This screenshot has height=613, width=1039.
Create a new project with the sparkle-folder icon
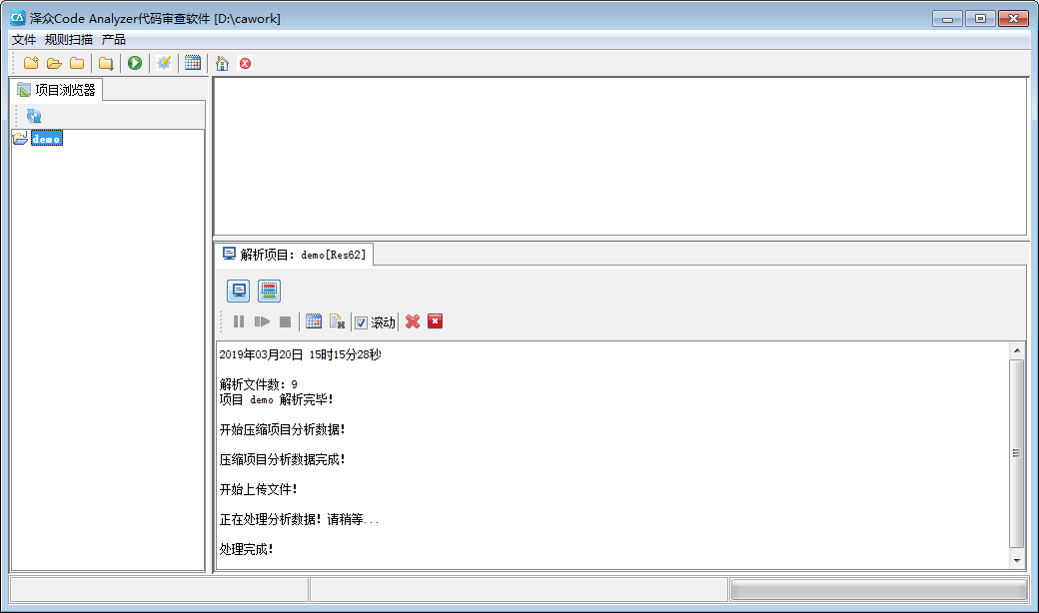31,63
